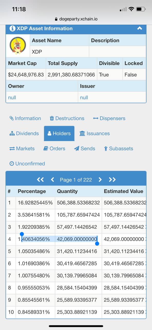The image size is (152, 330).
Task: Select the Holders tab
Action: point(59,133)
